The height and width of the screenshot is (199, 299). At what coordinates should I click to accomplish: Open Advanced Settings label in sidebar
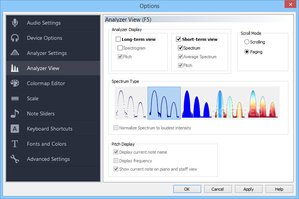point(49,159)
